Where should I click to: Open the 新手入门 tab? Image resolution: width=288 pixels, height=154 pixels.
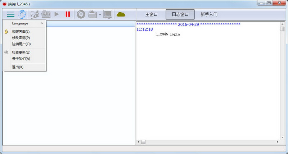(209, 14)
